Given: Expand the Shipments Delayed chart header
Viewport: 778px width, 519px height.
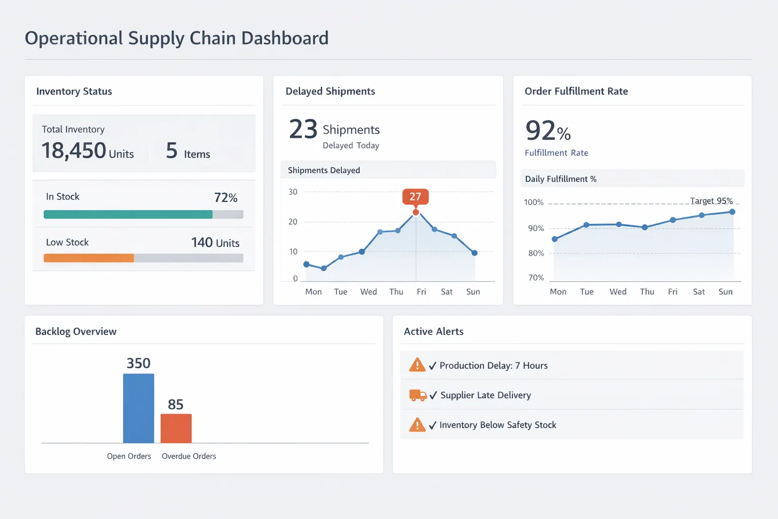Looking at the screenshot, I should [324, 170].
